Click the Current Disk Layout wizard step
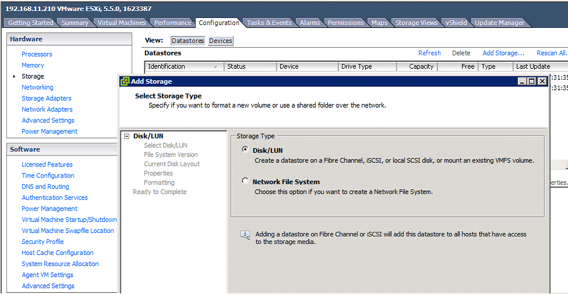568x294 pixels. coord(172,164)
